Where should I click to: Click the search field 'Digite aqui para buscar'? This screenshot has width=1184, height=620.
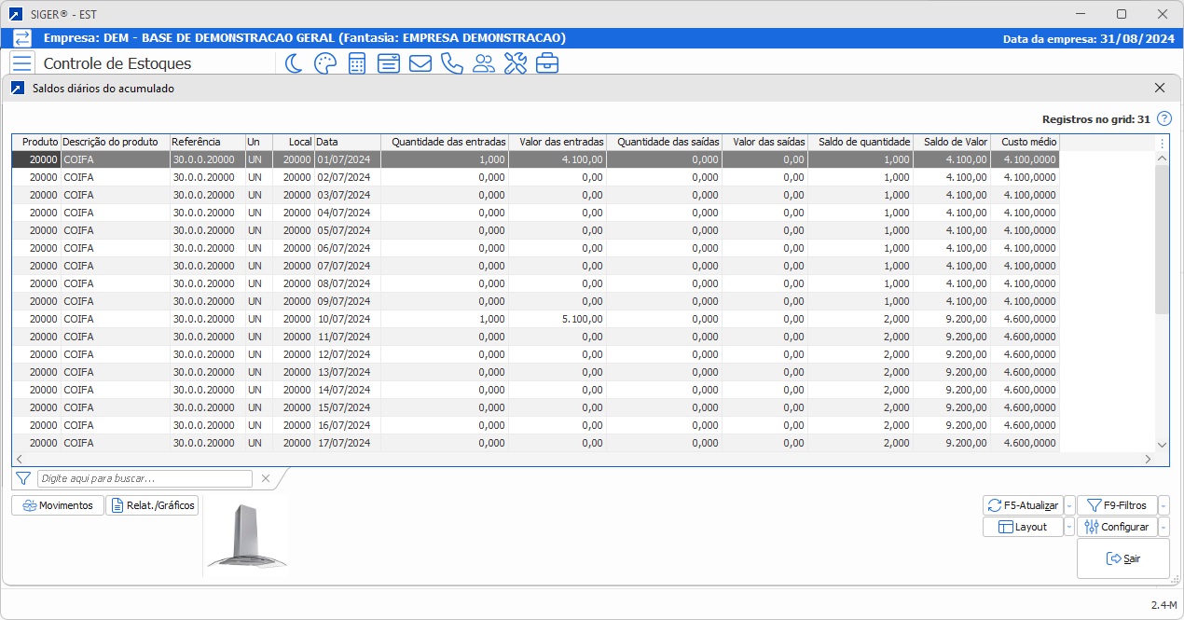pos(145,478)
